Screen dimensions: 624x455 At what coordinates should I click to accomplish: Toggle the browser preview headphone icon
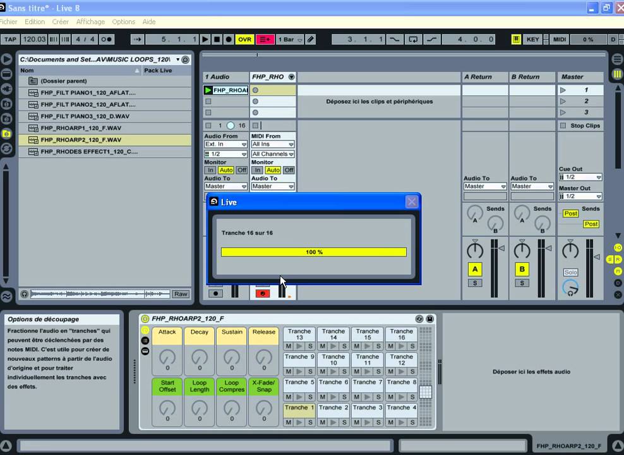pos(24,294)
